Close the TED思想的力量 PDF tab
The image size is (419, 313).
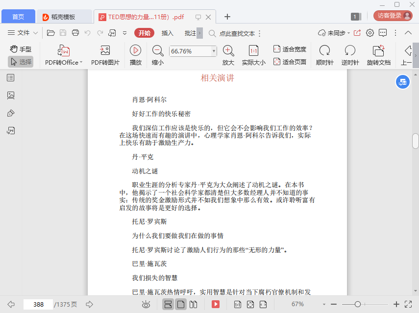(208, 17)
